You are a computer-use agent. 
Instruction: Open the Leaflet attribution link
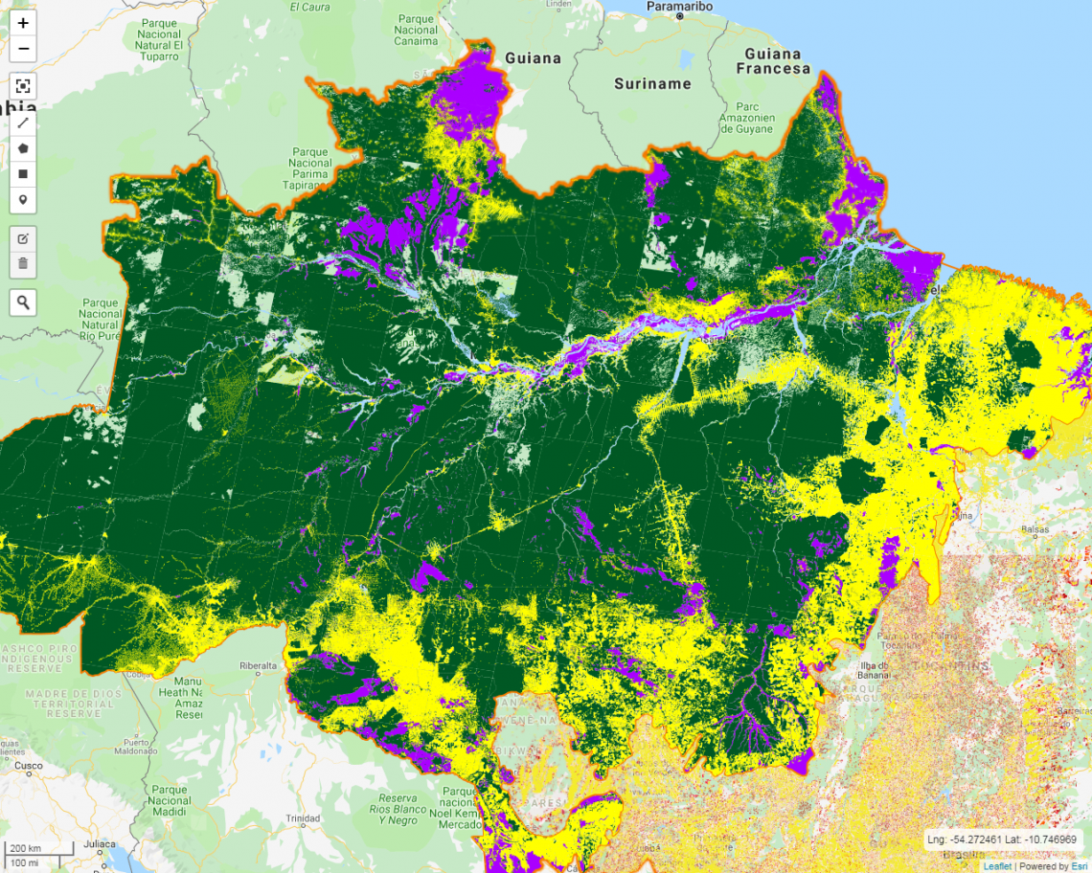click(996, 866)
